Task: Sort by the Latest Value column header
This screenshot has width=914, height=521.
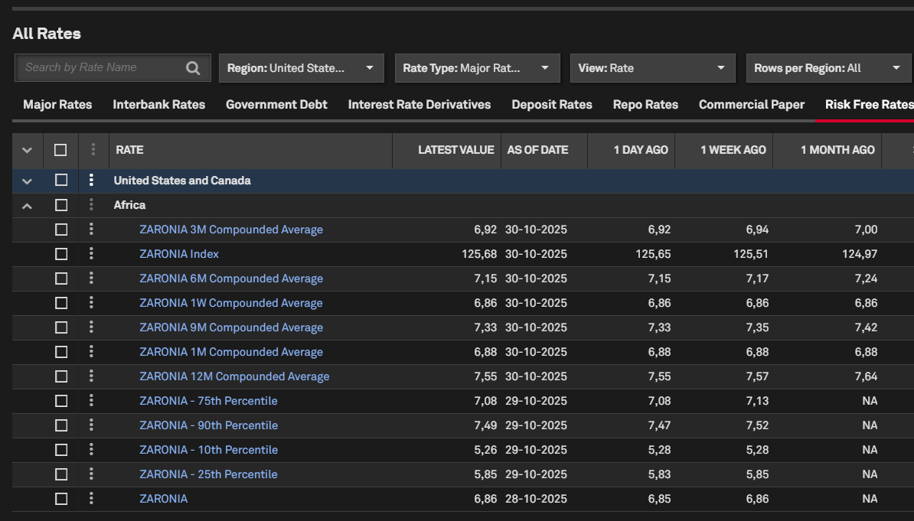Action: [455, 150]
